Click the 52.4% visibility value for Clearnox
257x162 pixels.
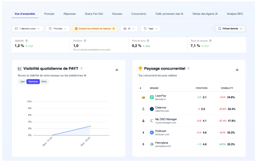pos(232,109)
